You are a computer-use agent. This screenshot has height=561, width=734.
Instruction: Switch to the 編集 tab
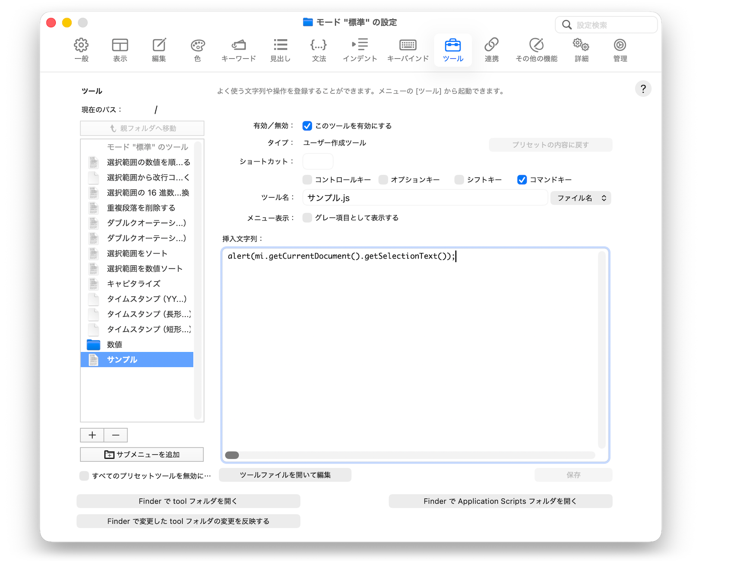pyautogui.click(x=159, y=50)
